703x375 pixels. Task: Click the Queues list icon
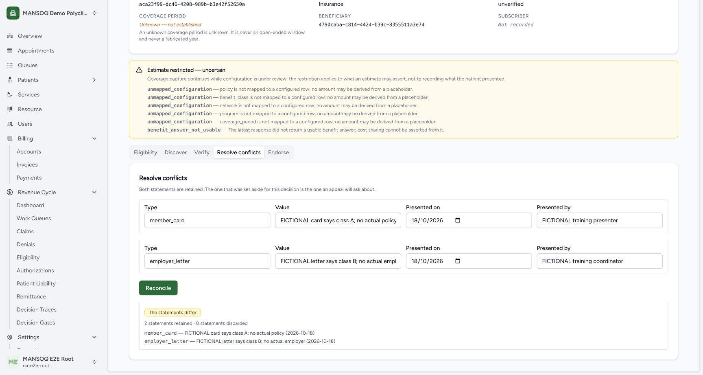point(10,65)
